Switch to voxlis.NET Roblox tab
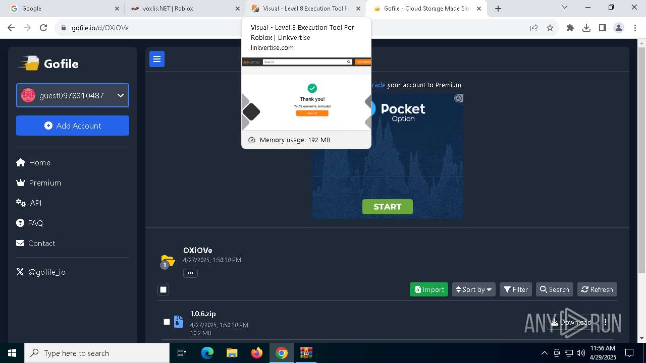This screenshot has height=363, width=646. pos(184,9)
